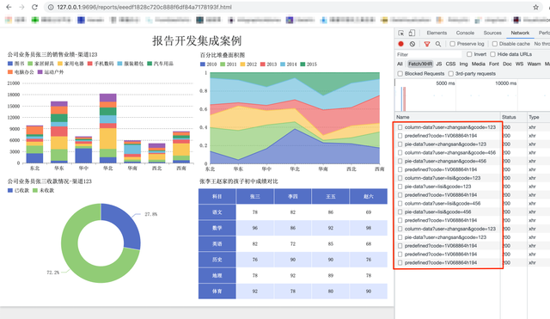The height and width of the screenshot is (319, 550).
Task: Enable Hide data URLs
Action: [x=492, y=54]
